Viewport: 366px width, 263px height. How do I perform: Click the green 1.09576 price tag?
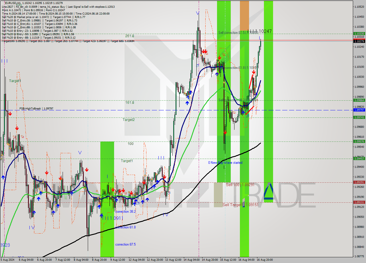point(359,142)
